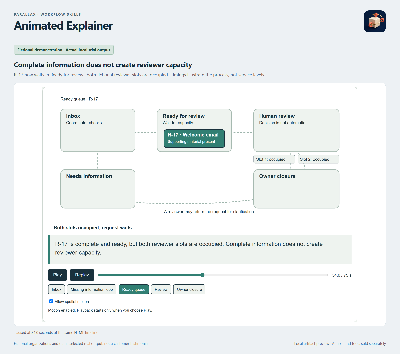Click the 'Decision is not automatic' subtitle
The height and width of the screenshot is (354, 400).
282,123
